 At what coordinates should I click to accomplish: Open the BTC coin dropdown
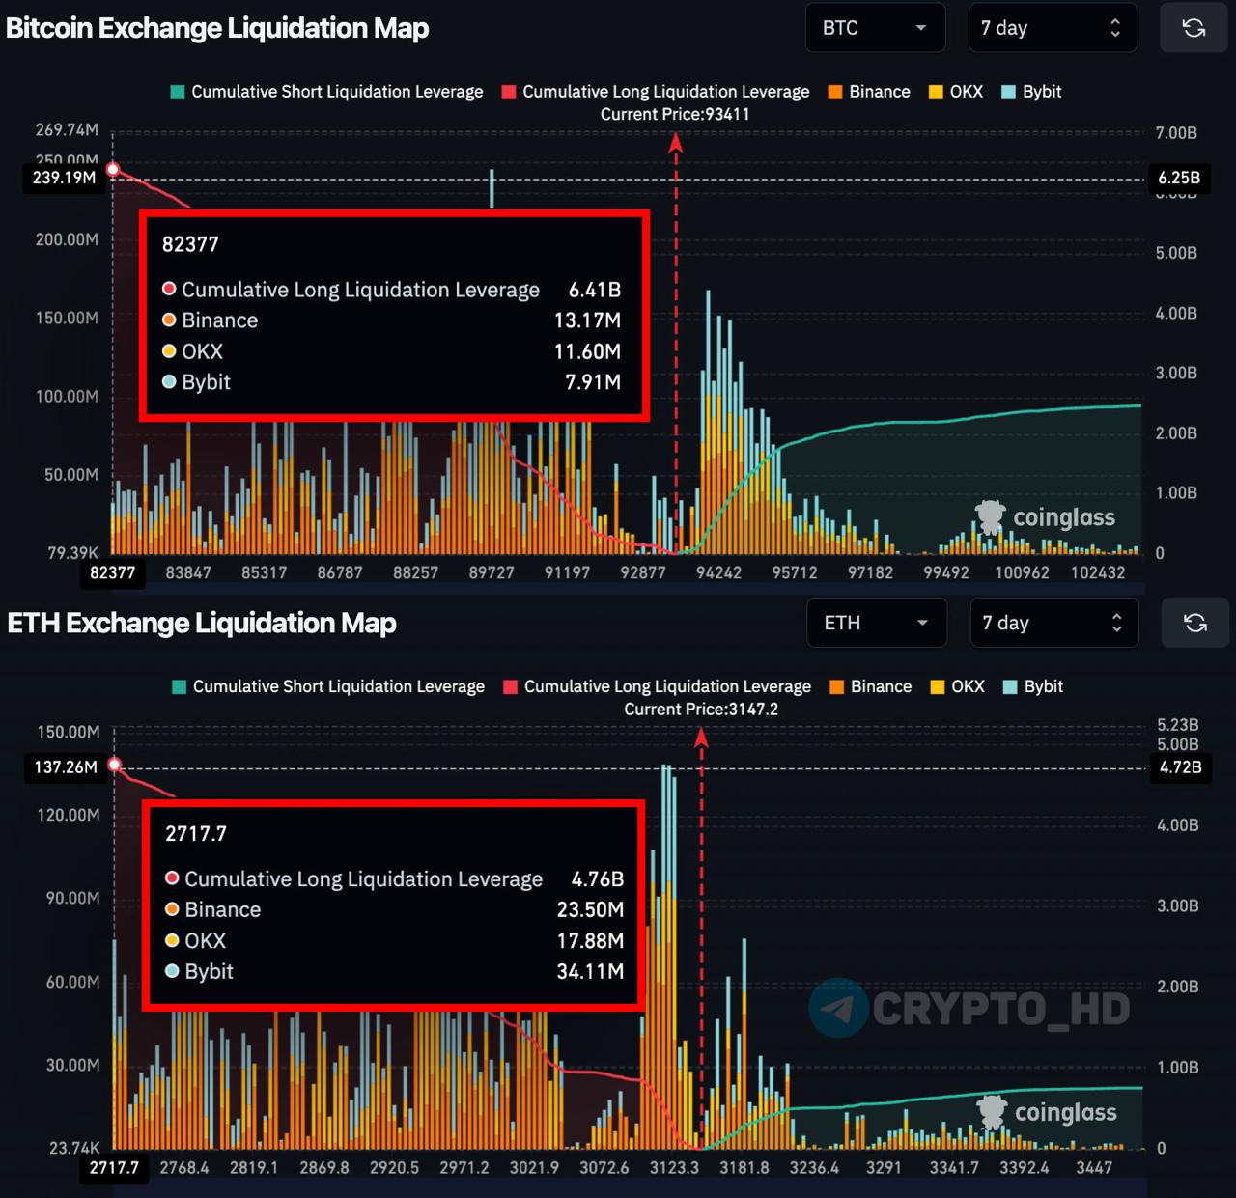pyautogui.click(x=873, y=28)
